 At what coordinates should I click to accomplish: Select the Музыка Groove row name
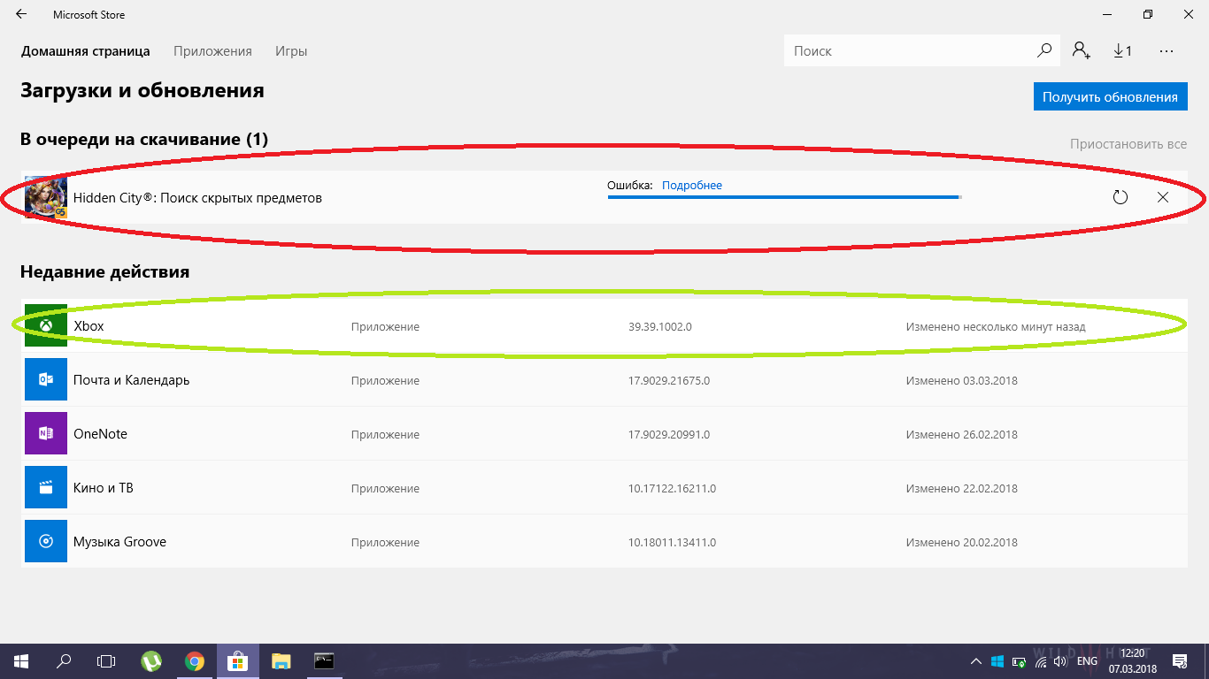[119, 542]
